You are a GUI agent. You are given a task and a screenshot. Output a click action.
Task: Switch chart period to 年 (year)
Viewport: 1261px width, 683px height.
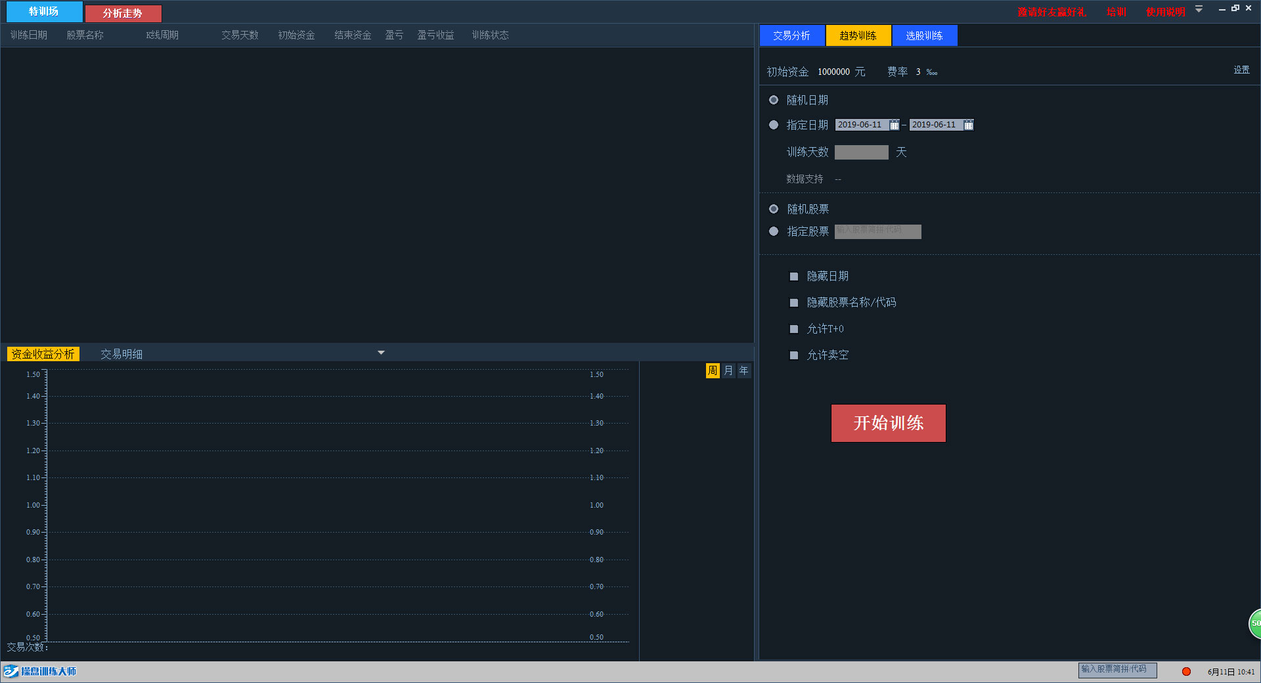pyautogui.click(x=743, y=371)
